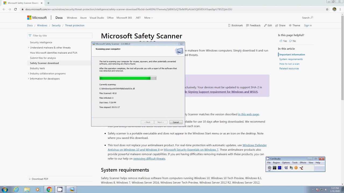The image size is (344, 193).
Task: Click the CamStudio screen annotations icon
Action: tap(291, 168)
